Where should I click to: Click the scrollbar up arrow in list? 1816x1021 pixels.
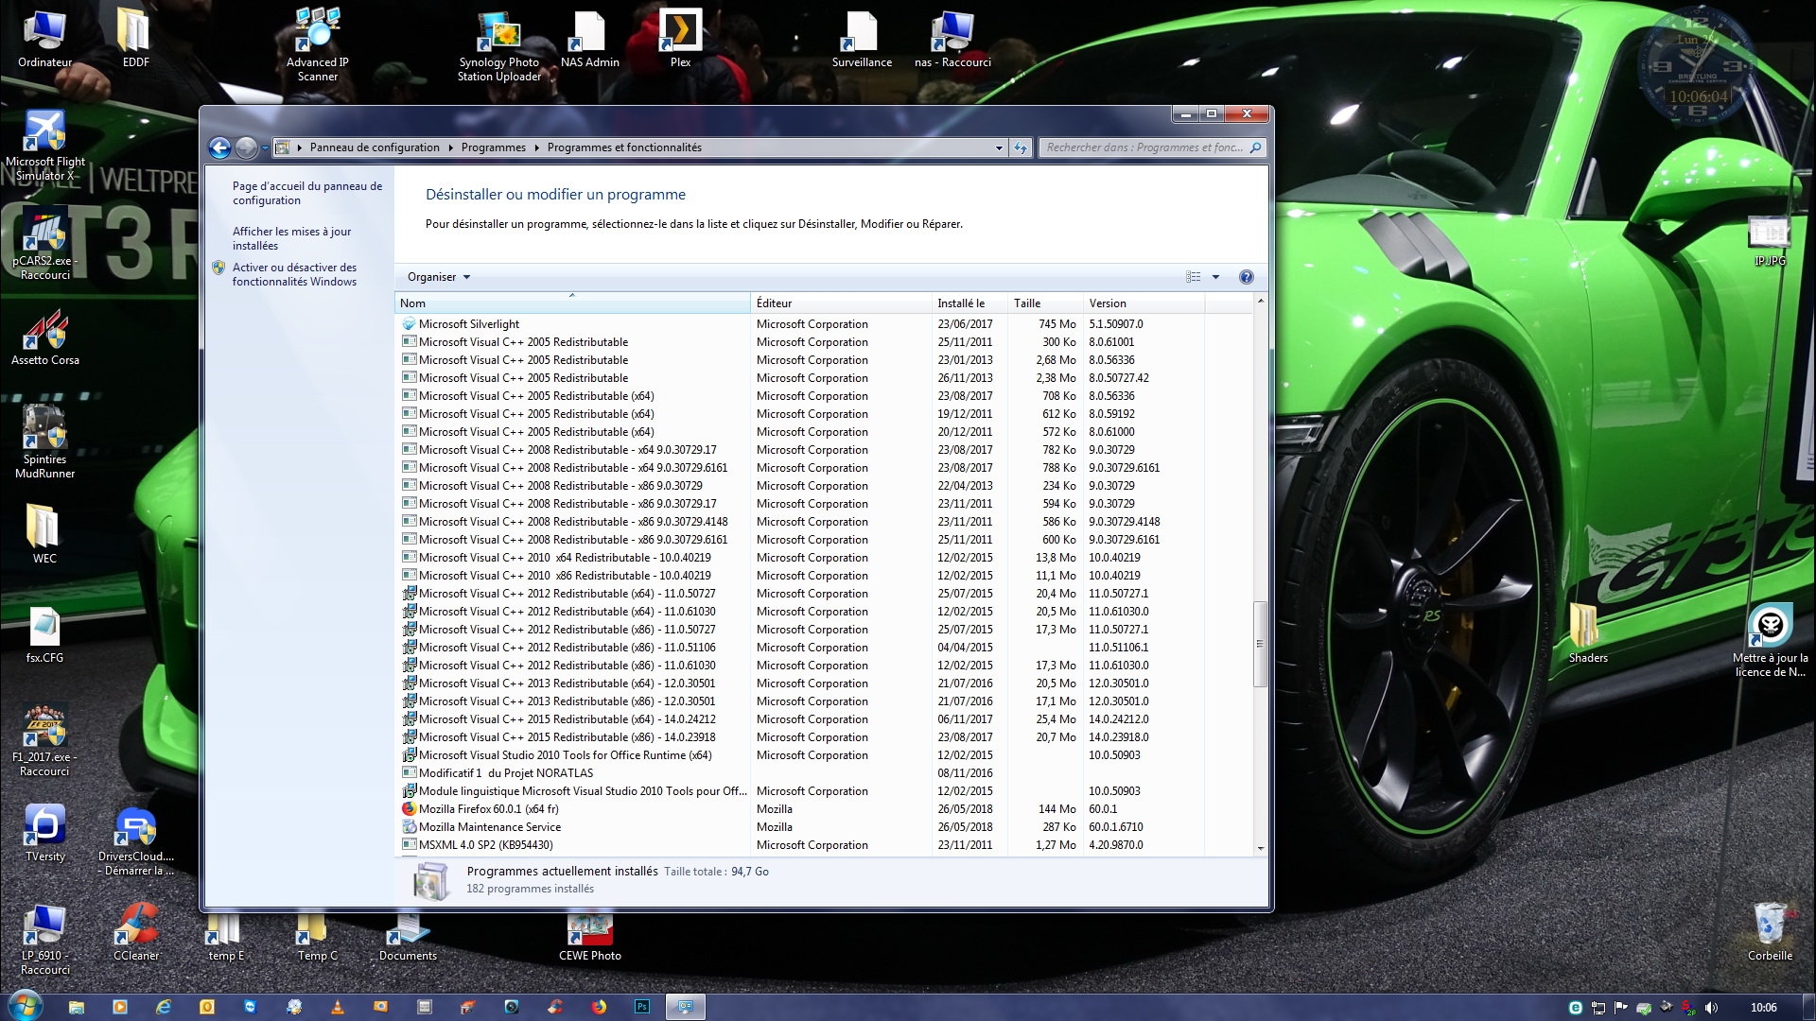(1260, 302)
